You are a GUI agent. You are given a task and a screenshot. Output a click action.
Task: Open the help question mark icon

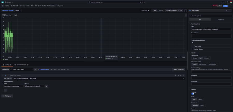tap(228, 2)
